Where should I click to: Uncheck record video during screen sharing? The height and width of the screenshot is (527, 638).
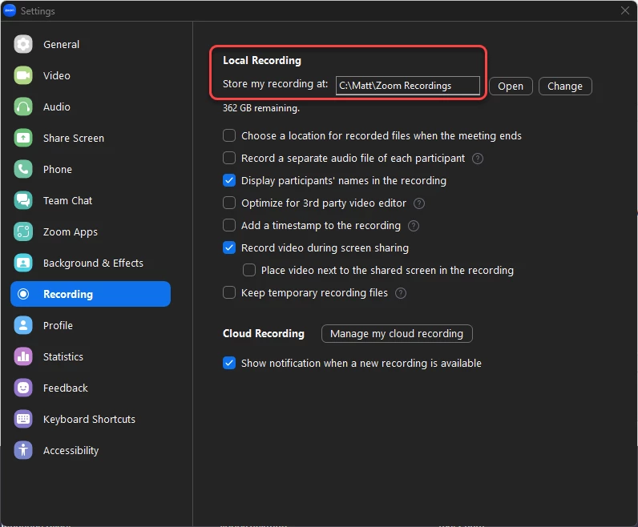point(229,247)
